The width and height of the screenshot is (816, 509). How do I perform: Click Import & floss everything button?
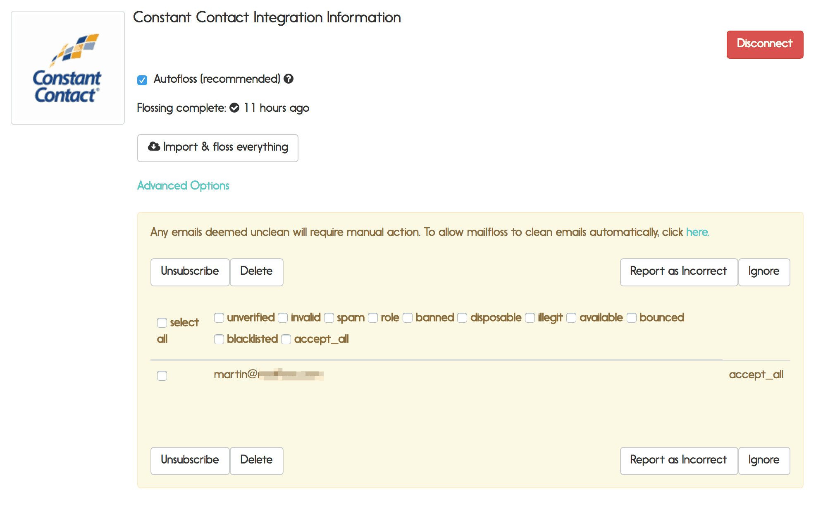(217, 148)
